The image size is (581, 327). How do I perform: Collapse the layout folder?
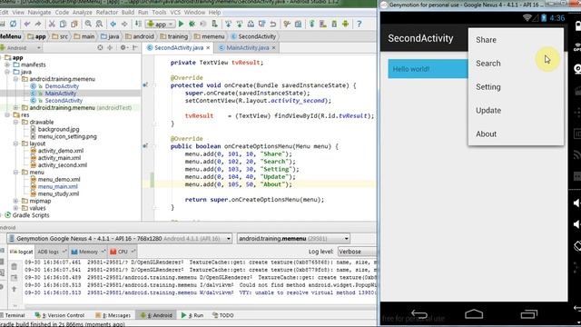pyautogui.click(x=15, y=144)
